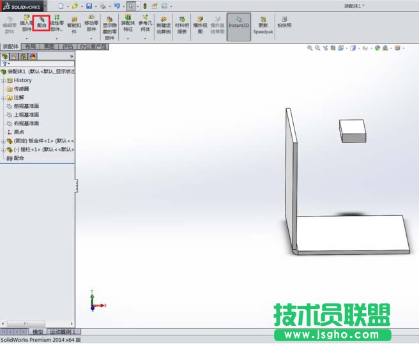Viewport: 419px width, 345px height.
Task: Select the 前视基准面 front plane
Action: coord(26,106)
